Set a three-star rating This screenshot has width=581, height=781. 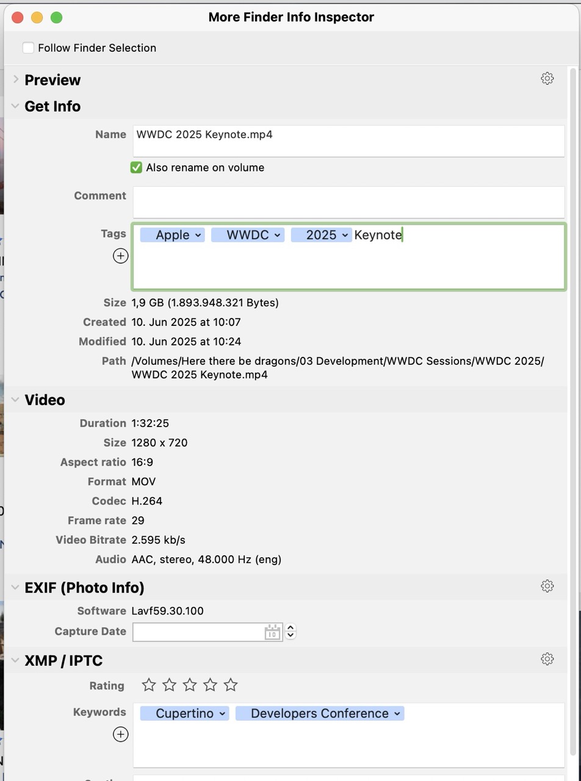tap(190, 685)
